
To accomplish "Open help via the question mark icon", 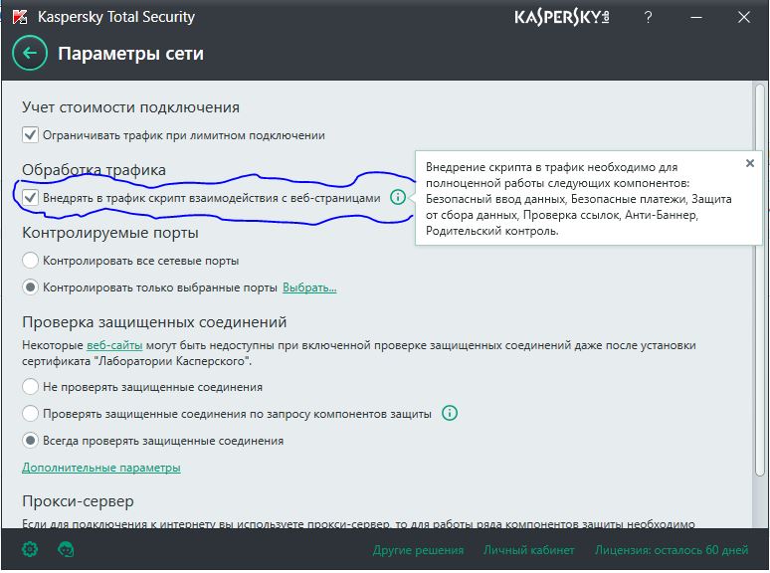I will (649, 17).
